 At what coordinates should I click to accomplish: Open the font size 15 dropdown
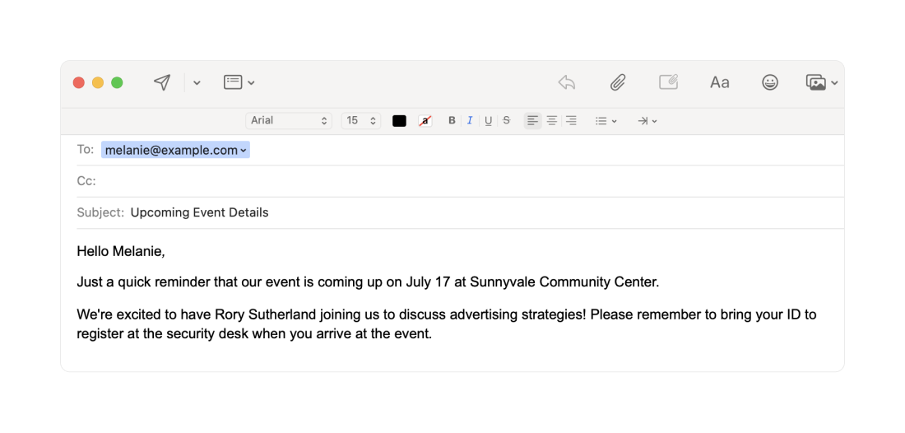click(361, 121)
